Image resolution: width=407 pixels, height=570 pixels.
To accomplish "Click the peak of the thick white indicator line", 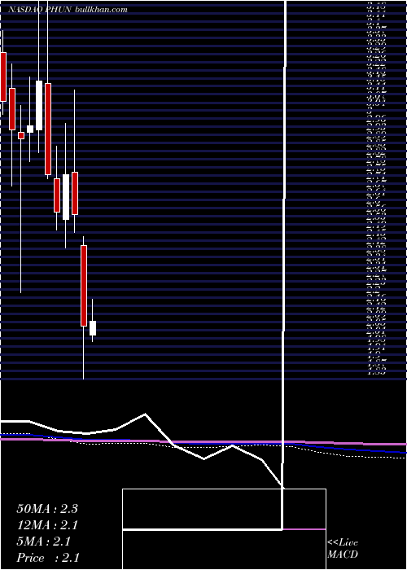I will coord(145,414).
